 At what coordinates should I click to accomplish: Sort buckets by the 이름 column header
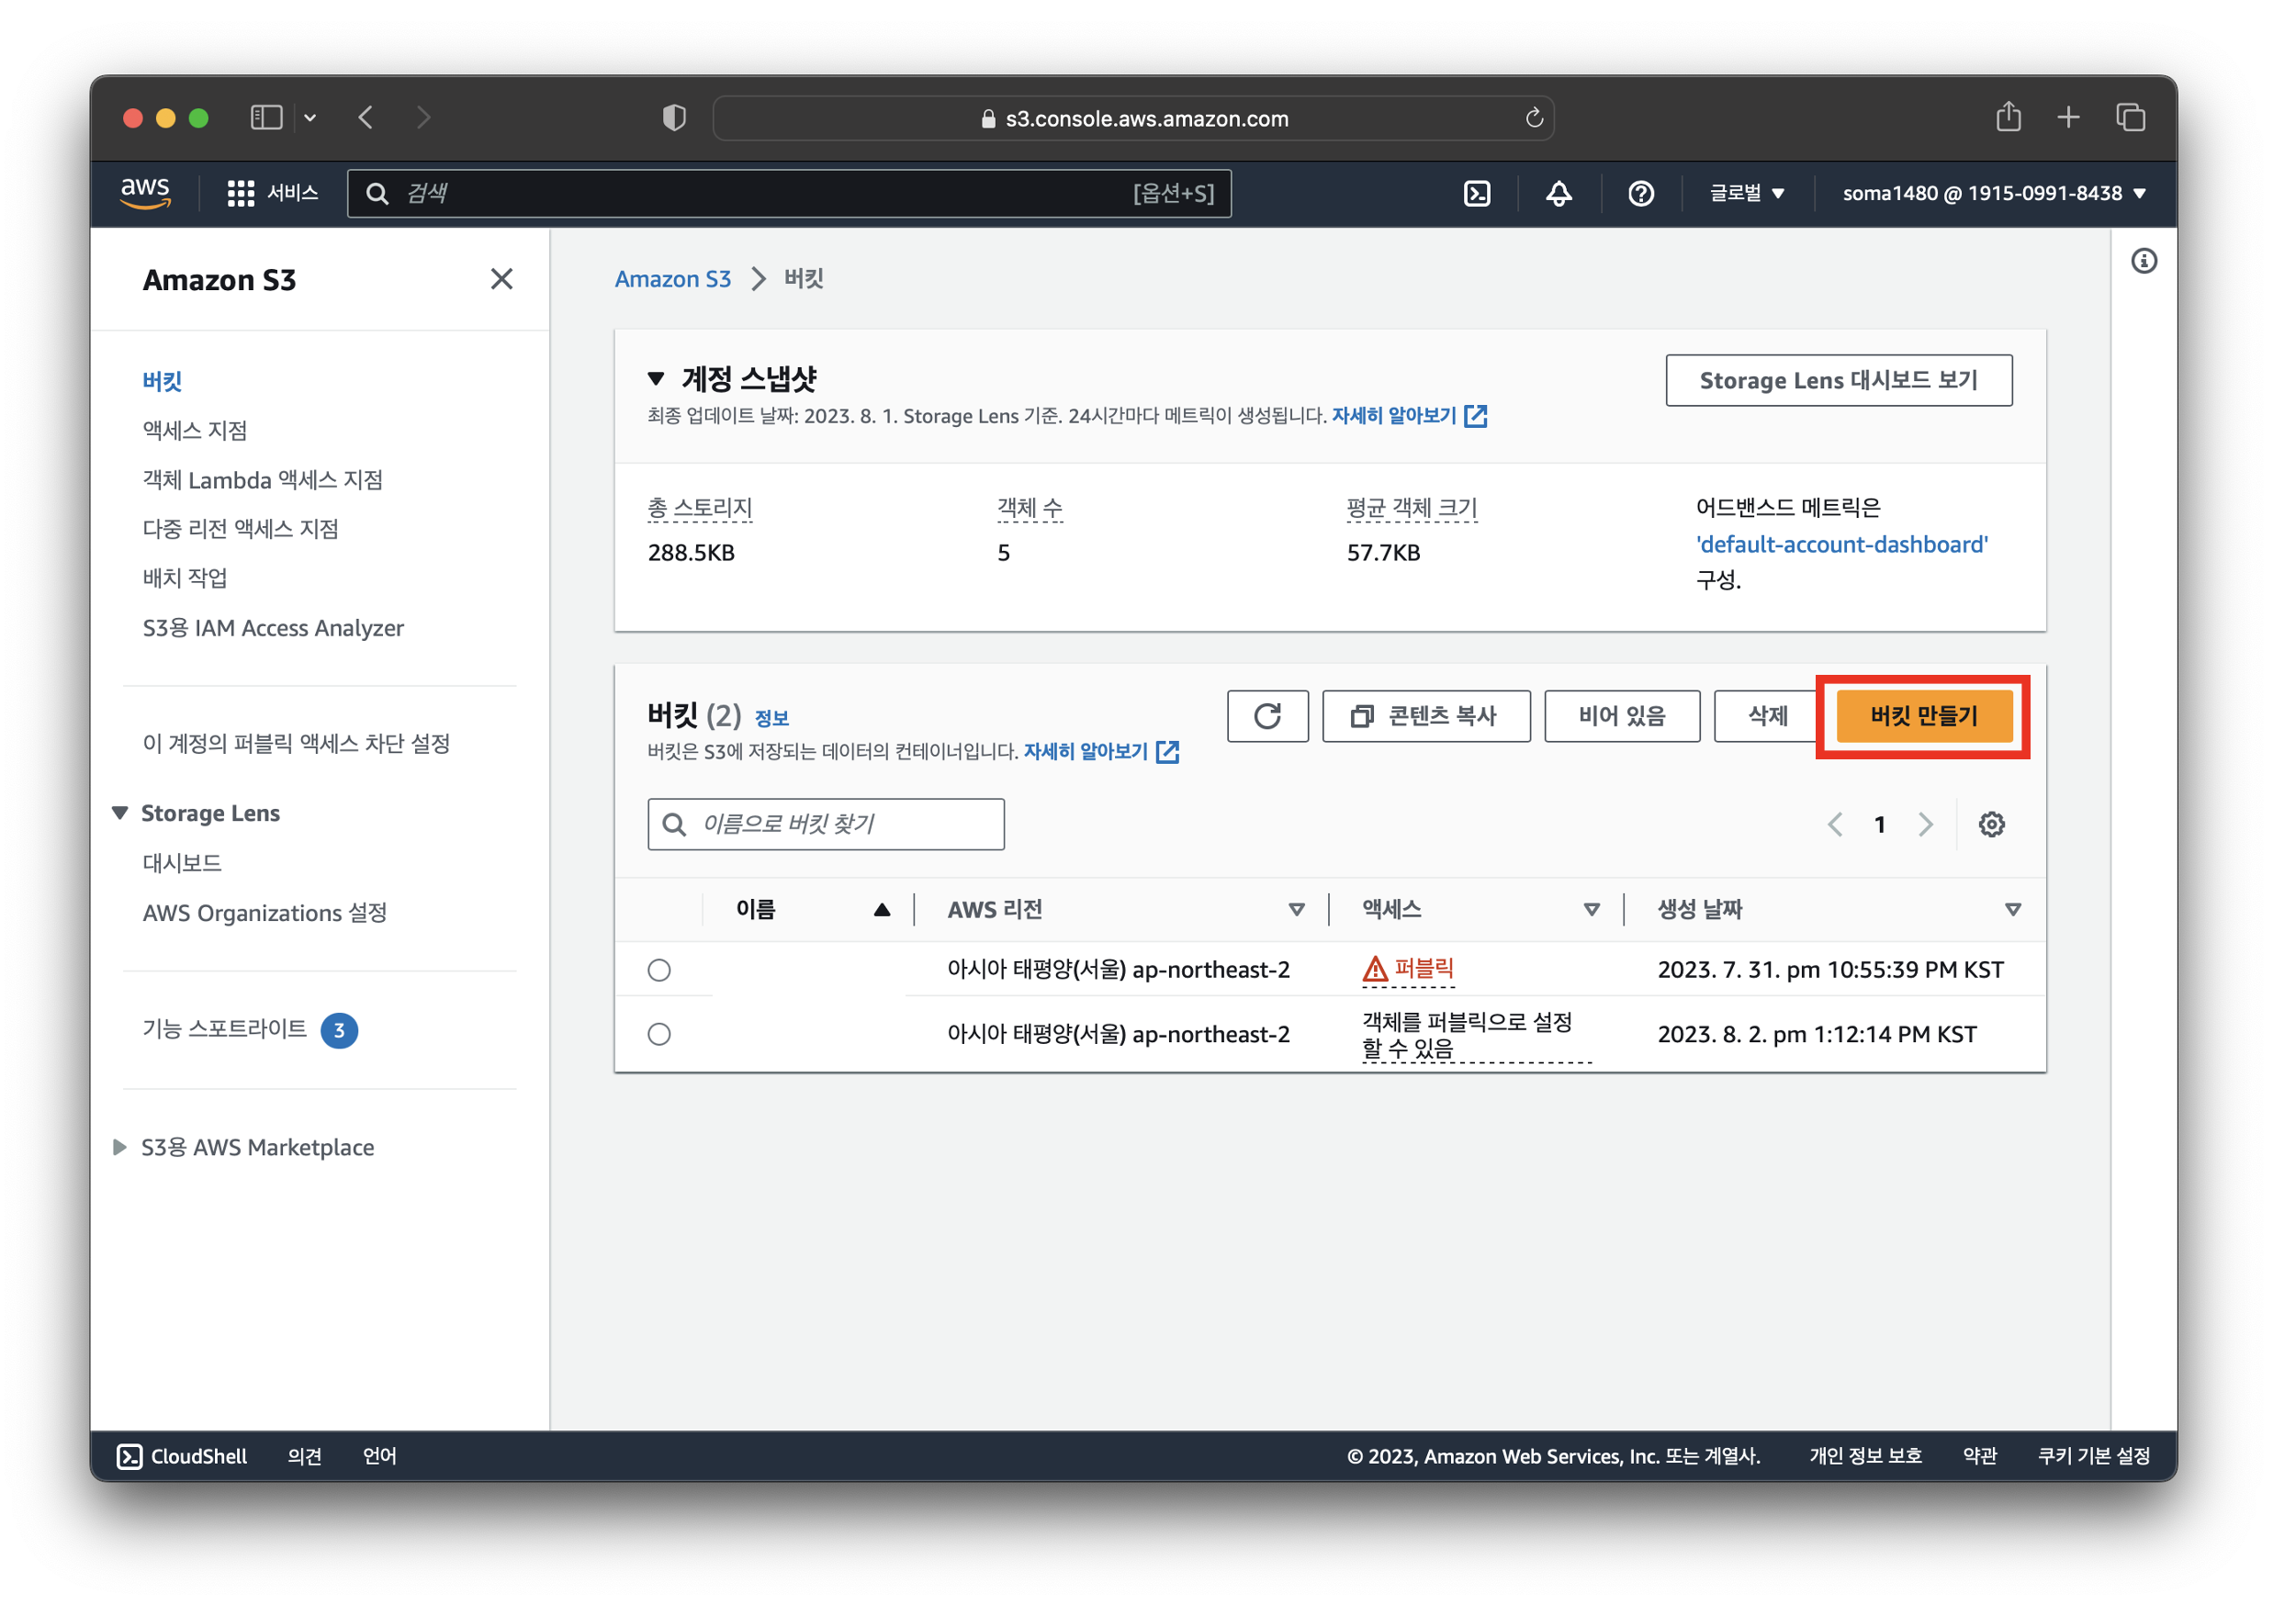(x=757, y=909)
